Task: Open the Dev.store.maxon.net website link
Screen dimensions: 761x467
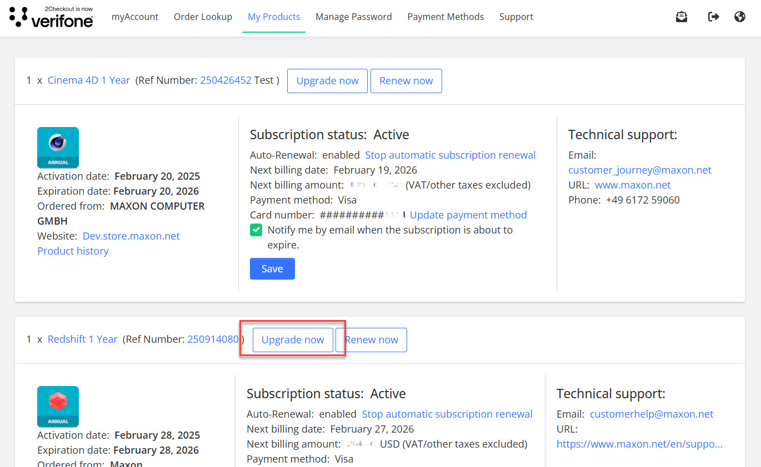Action: [131, 236]
